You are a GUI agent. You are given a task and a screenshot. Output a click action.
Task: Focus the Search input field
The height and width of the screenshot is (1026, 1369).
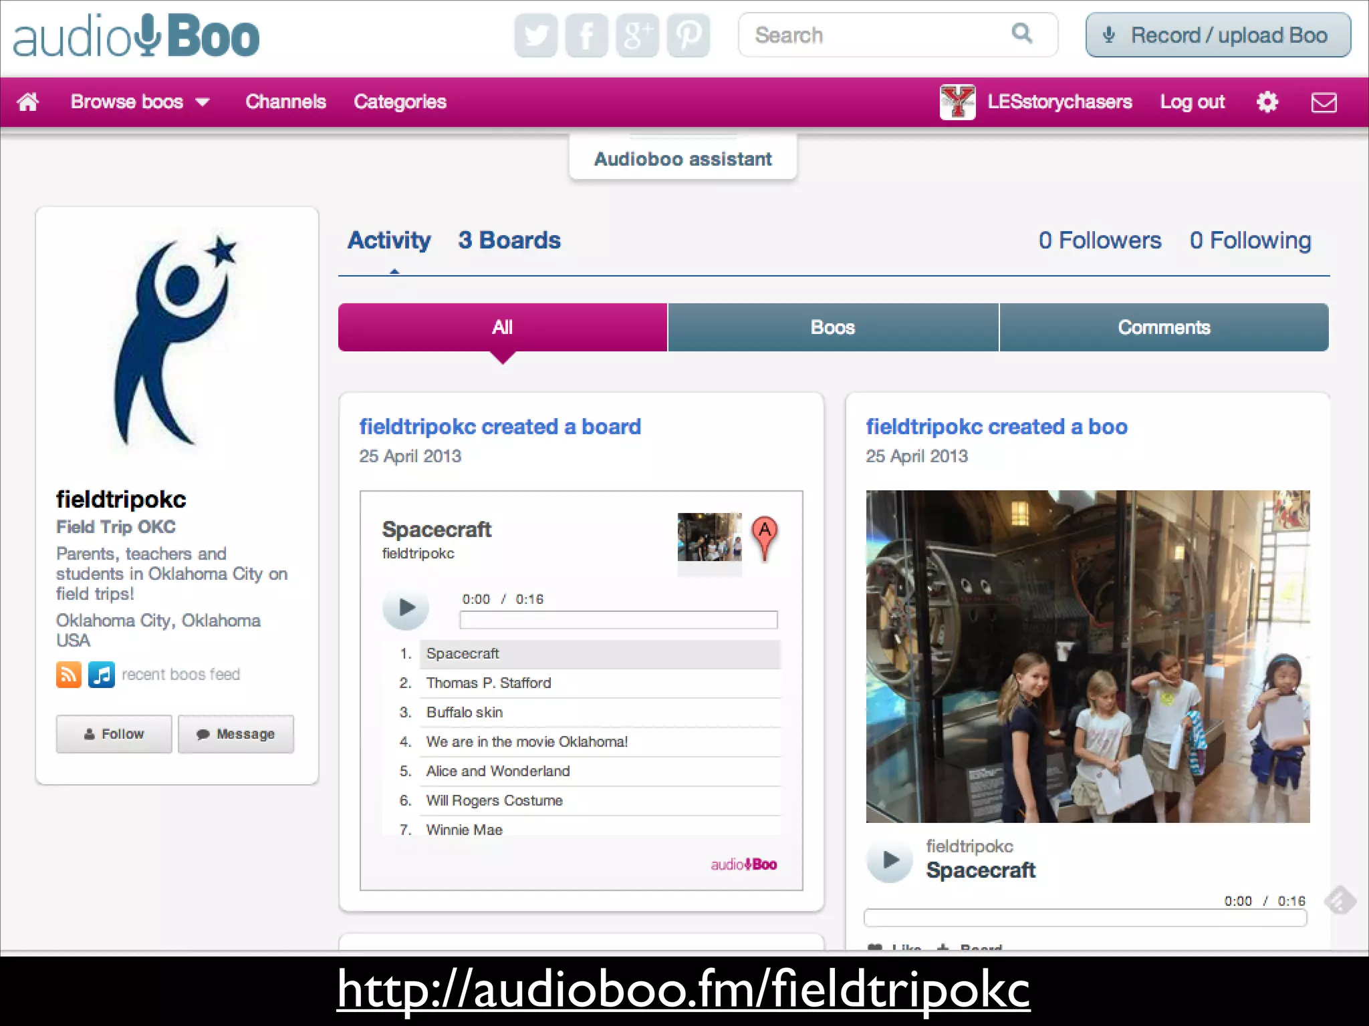click(898, 35)
